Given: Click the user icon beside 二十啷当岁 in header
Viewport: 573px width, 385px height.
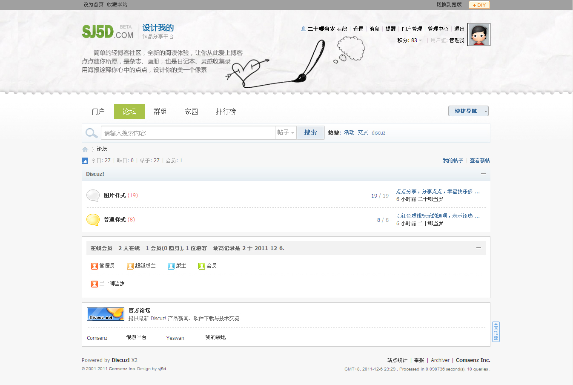Looking at the screenshot, I should [303, 29].
